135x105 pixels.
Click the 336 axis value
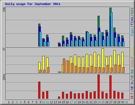tap(4, 9)
